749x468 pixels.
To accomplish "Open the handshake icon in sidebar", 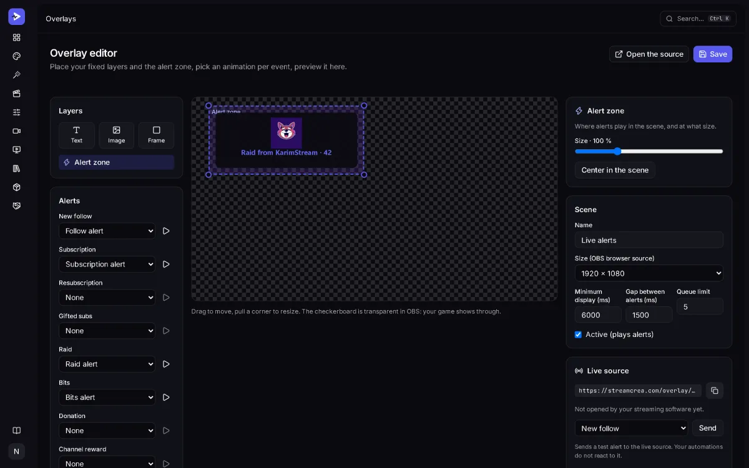I will point(17,206).
